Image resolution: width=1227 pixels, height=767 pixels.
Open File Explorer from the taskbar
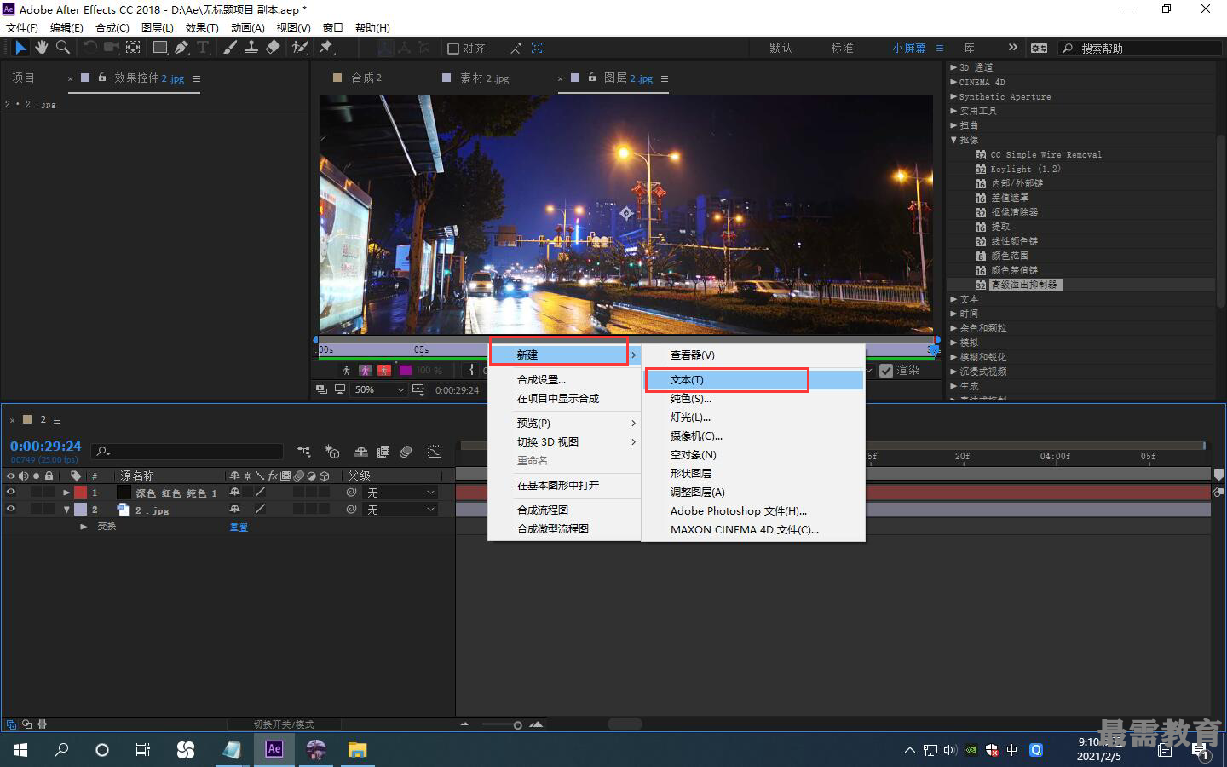coord(358,750)
